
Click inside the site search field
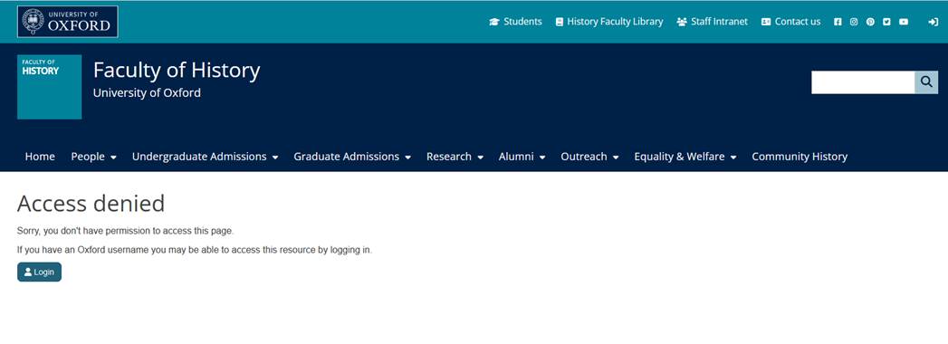863,82
